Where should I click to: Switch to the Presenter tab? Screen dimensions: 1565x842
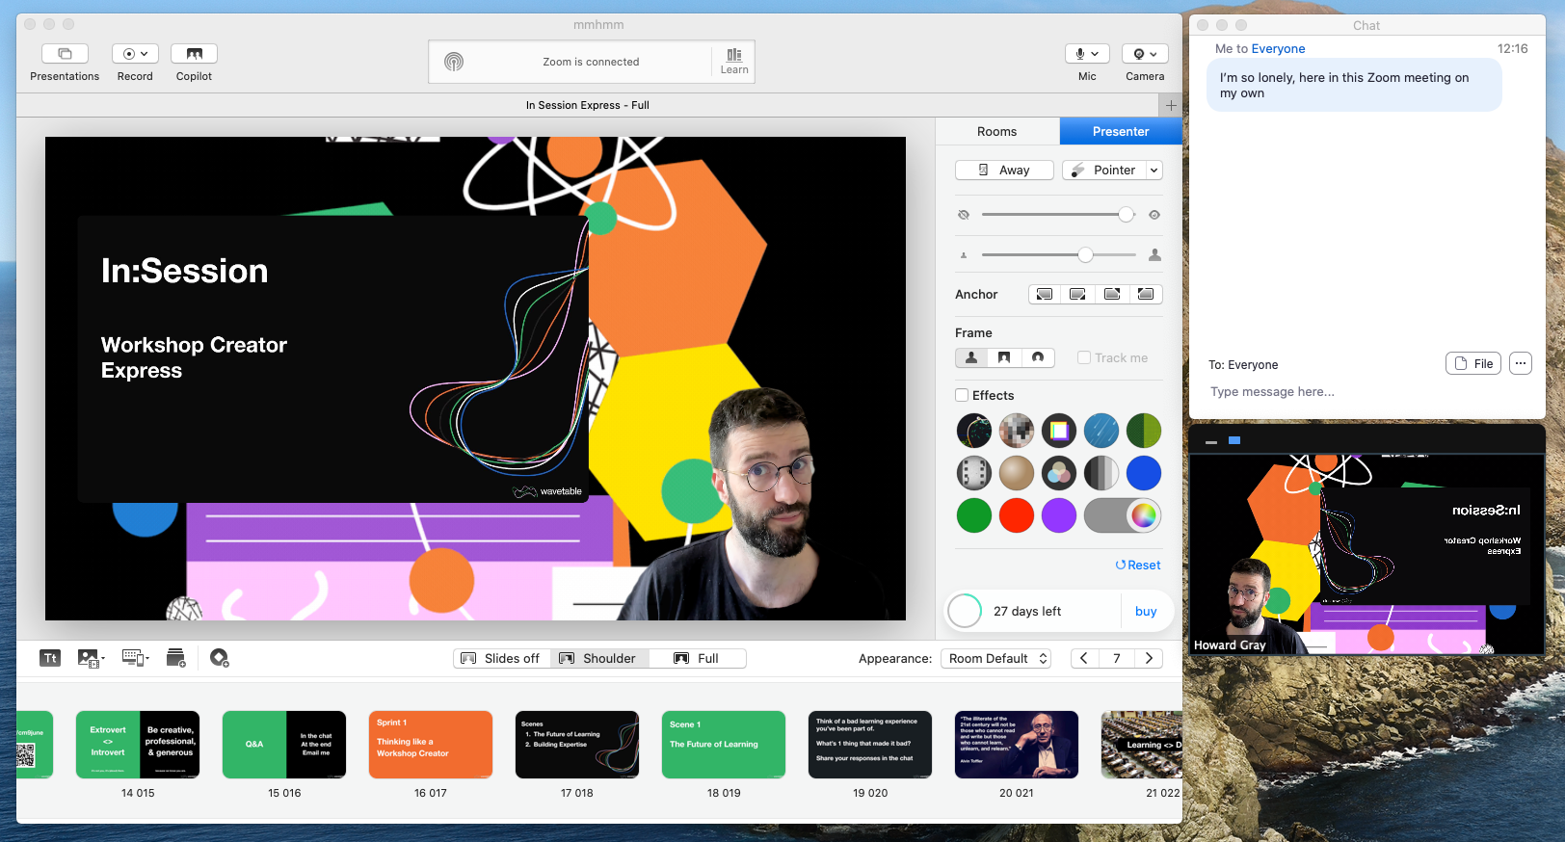tap(1121, 131)
